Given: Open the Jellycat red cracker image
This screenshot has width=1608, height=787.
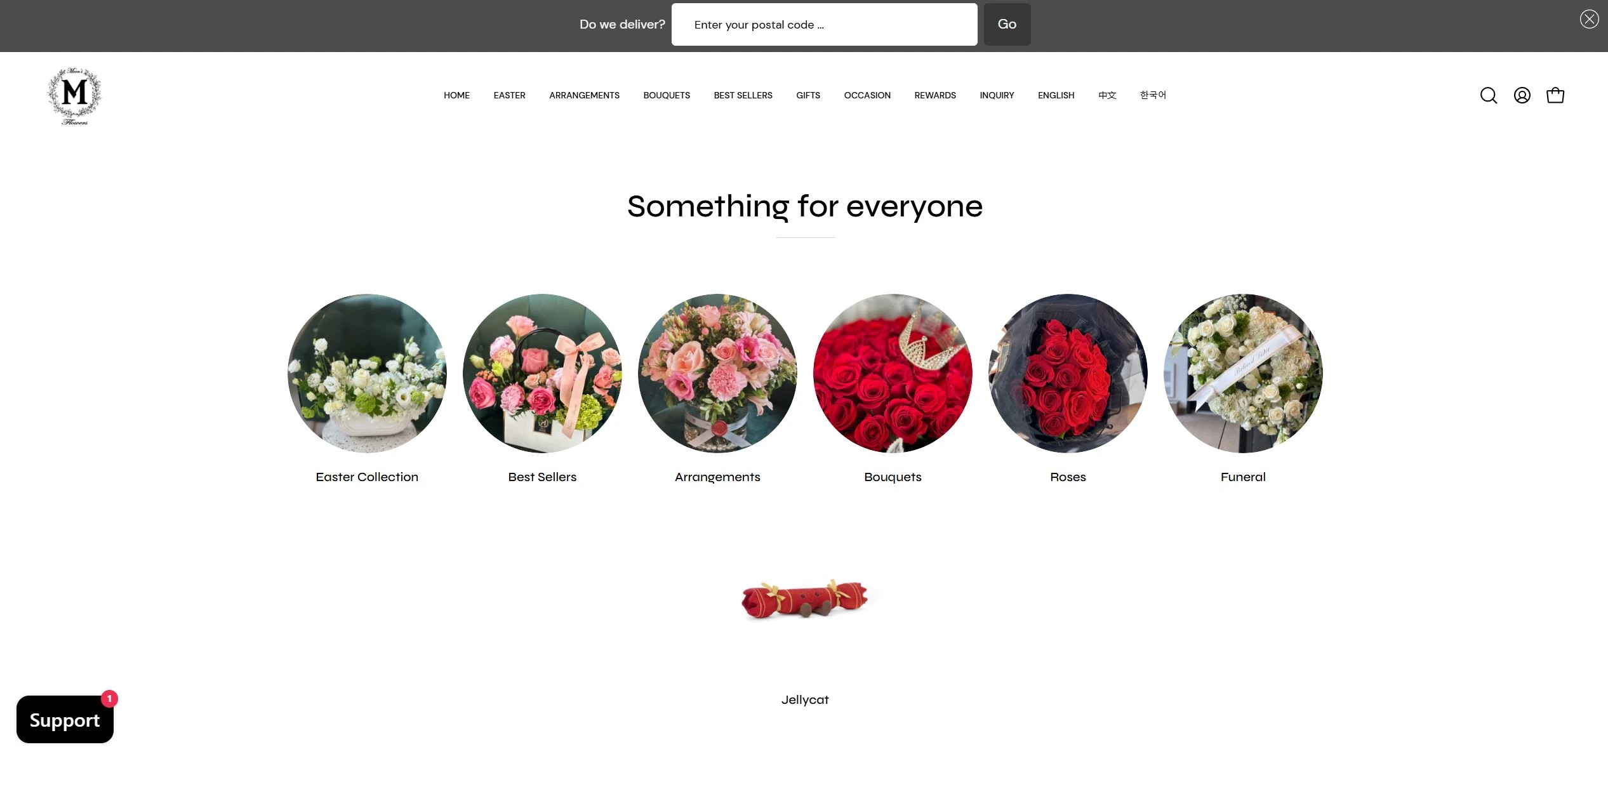Looking at the screenshot, I should point(805,599).
